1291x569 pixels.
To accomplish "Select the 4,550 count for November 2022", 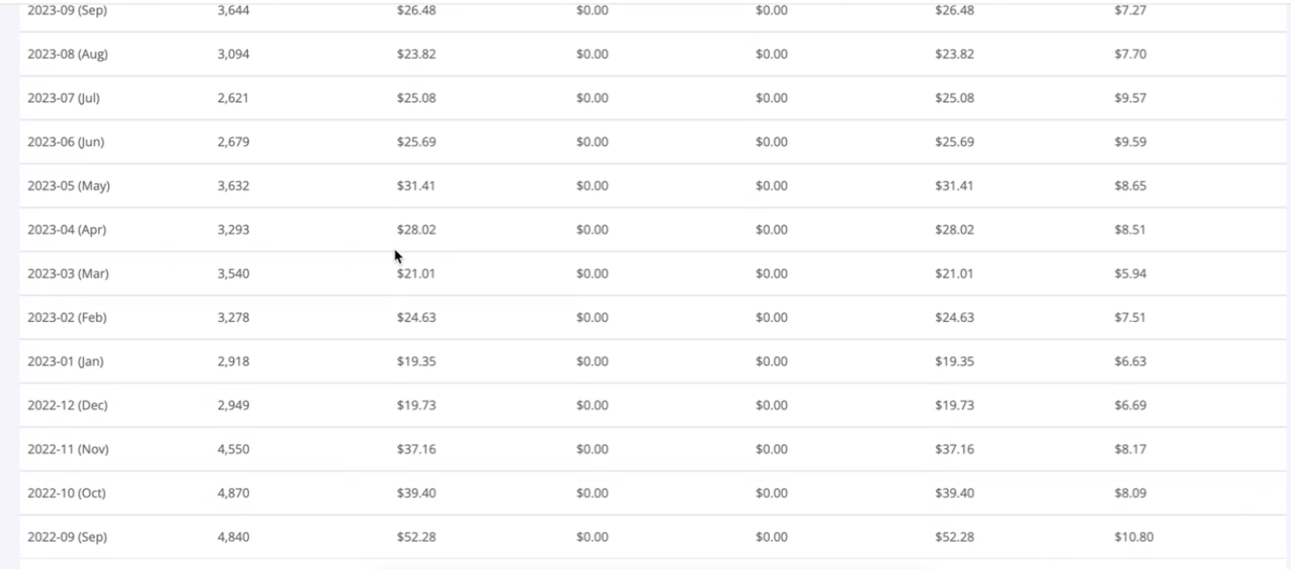I will pyautogui.click(x=233, y=450).
